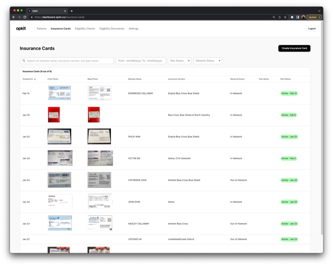Click Create Insurance Card

coord(294,48)
